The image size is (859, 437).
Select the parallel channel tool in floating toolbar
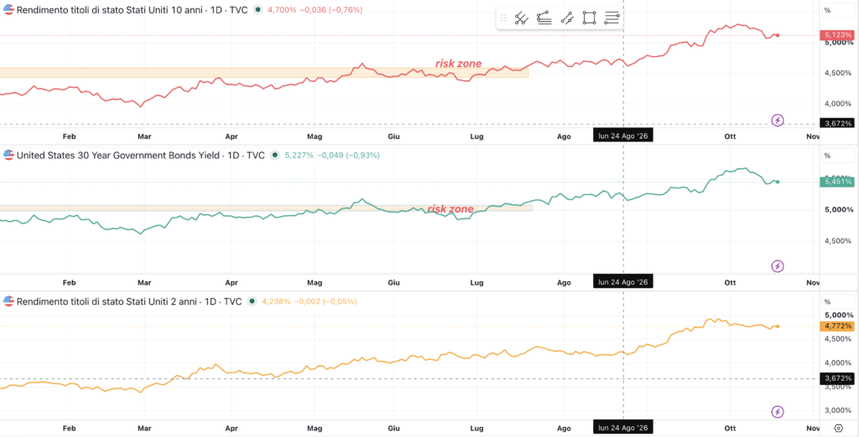[x=566, y=18]
